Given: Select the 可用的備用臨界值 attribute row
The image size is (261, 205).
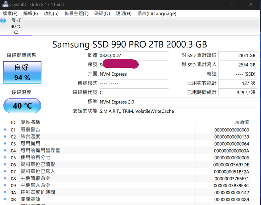Looking at the screenshot, I should [x=127, y=150].
